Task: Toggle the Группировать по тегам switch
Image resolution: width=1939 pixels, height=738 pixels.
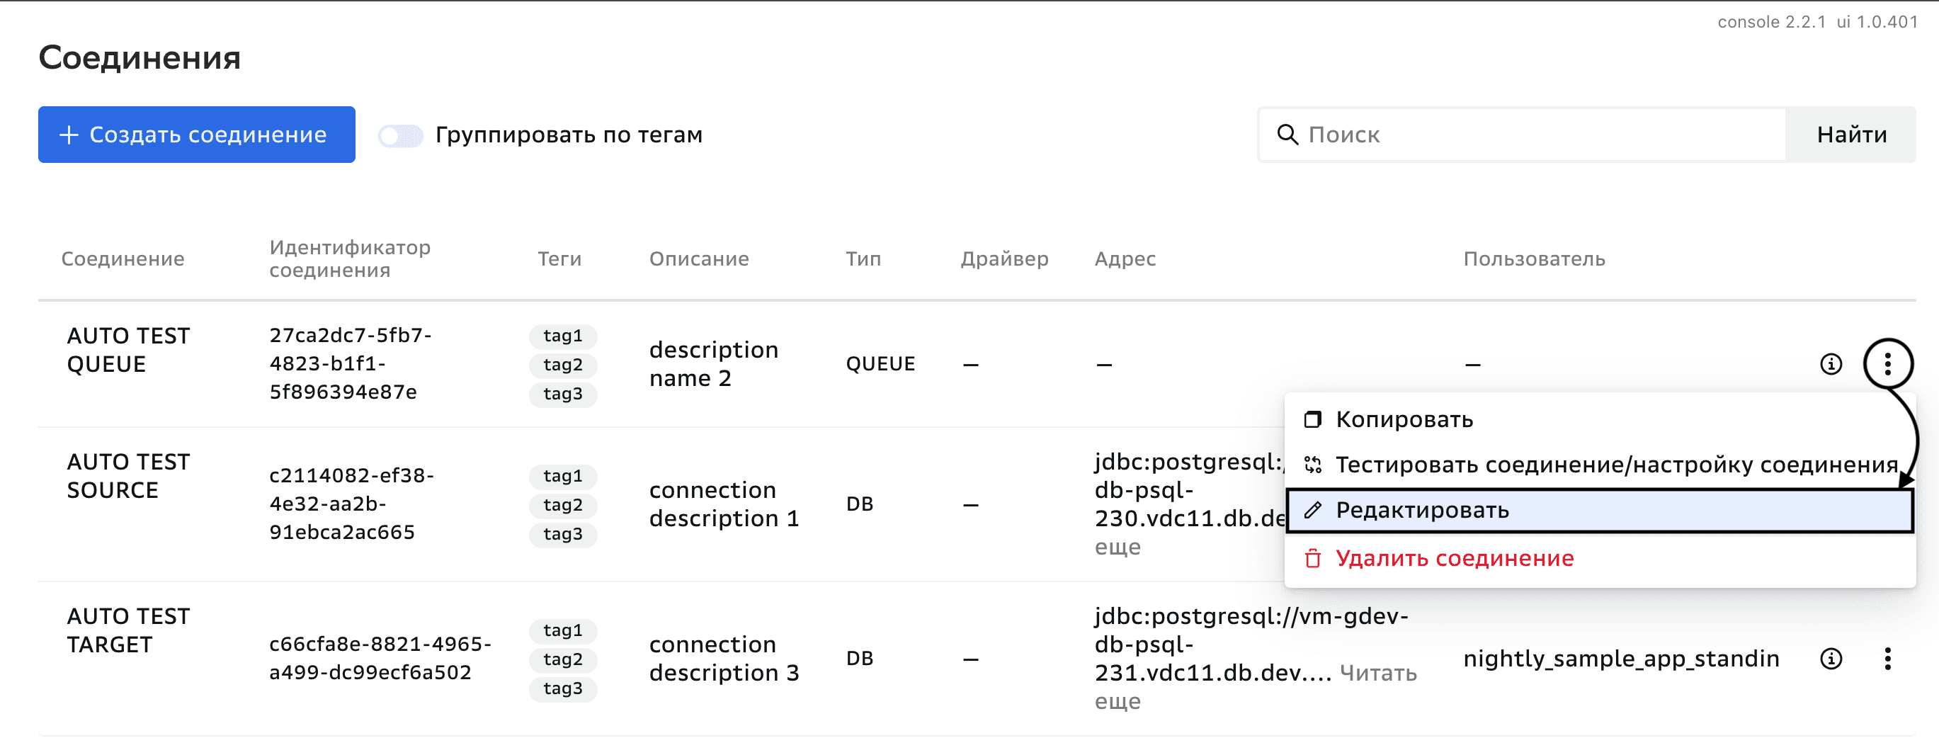Action: (x=400, y=135)
